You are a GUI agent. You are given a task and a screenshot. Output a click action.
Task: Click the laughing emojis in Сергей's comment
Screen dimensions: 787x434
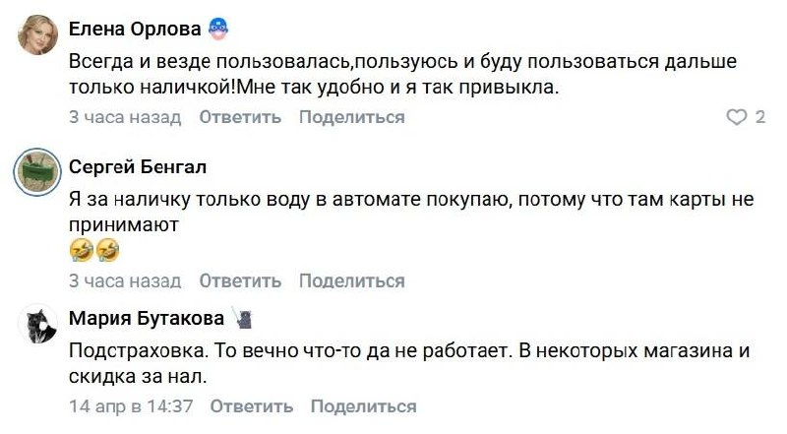coord(94,252)
